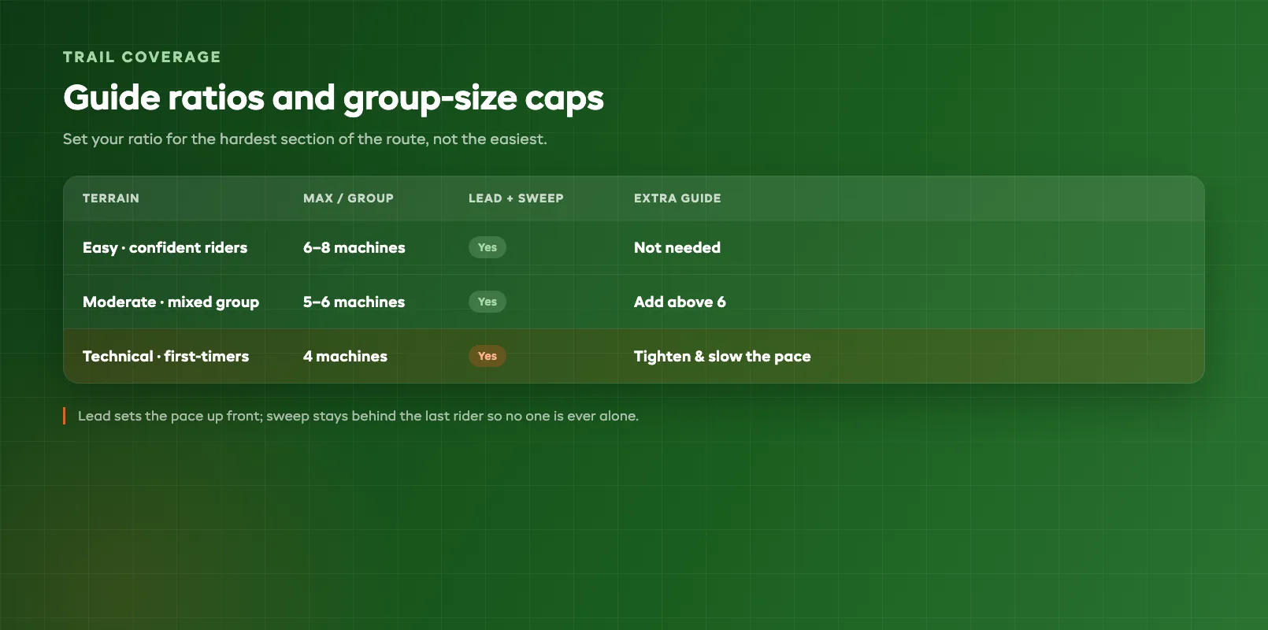Viewport: 1268px width, 630px height.
Task: Click the lead and sweep footnote text
Action: click(358, 416)
